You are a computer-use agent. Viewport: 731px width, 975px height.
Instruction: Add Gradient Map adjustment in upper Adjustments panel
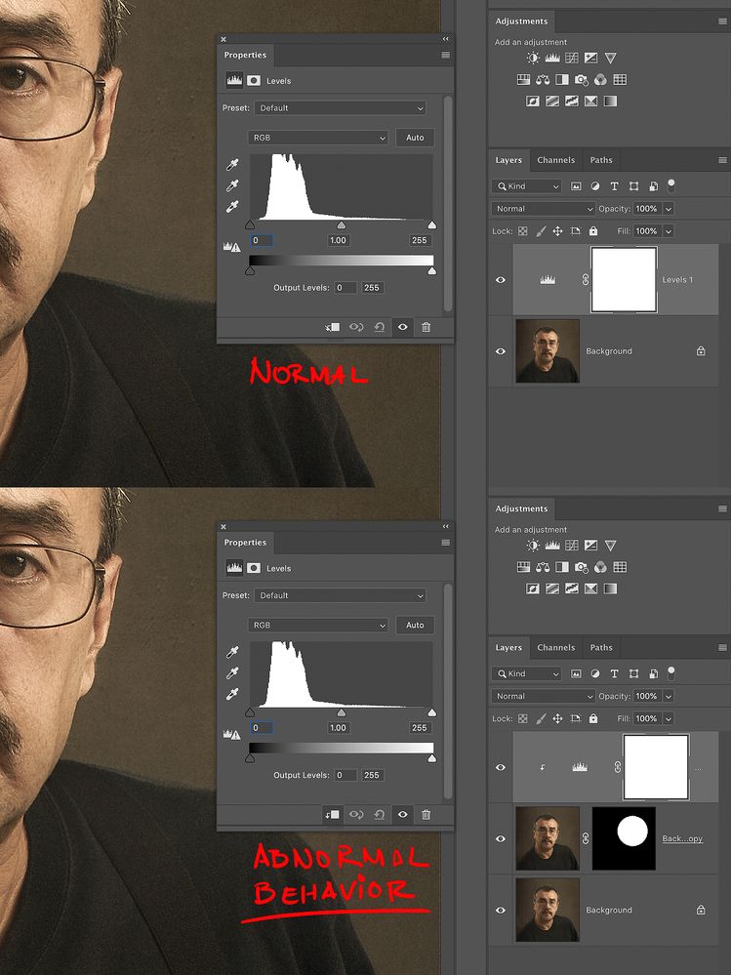click(x=610, y=101)
